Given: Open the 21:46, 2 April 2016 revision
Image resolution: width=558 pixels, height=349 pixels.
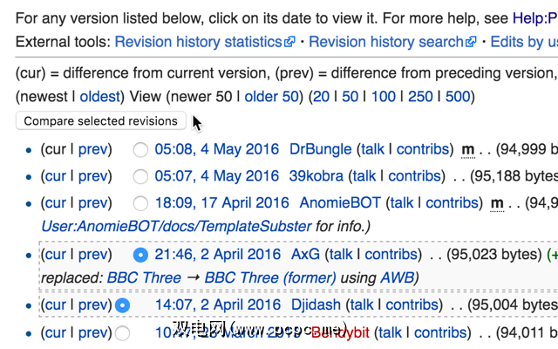Looking at the screenshot, I should [216, 255].
